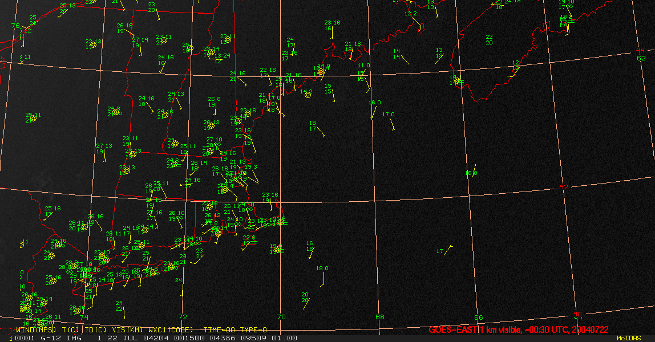Click the green 74 longitude label
The image size is (655, 342).
84,317
